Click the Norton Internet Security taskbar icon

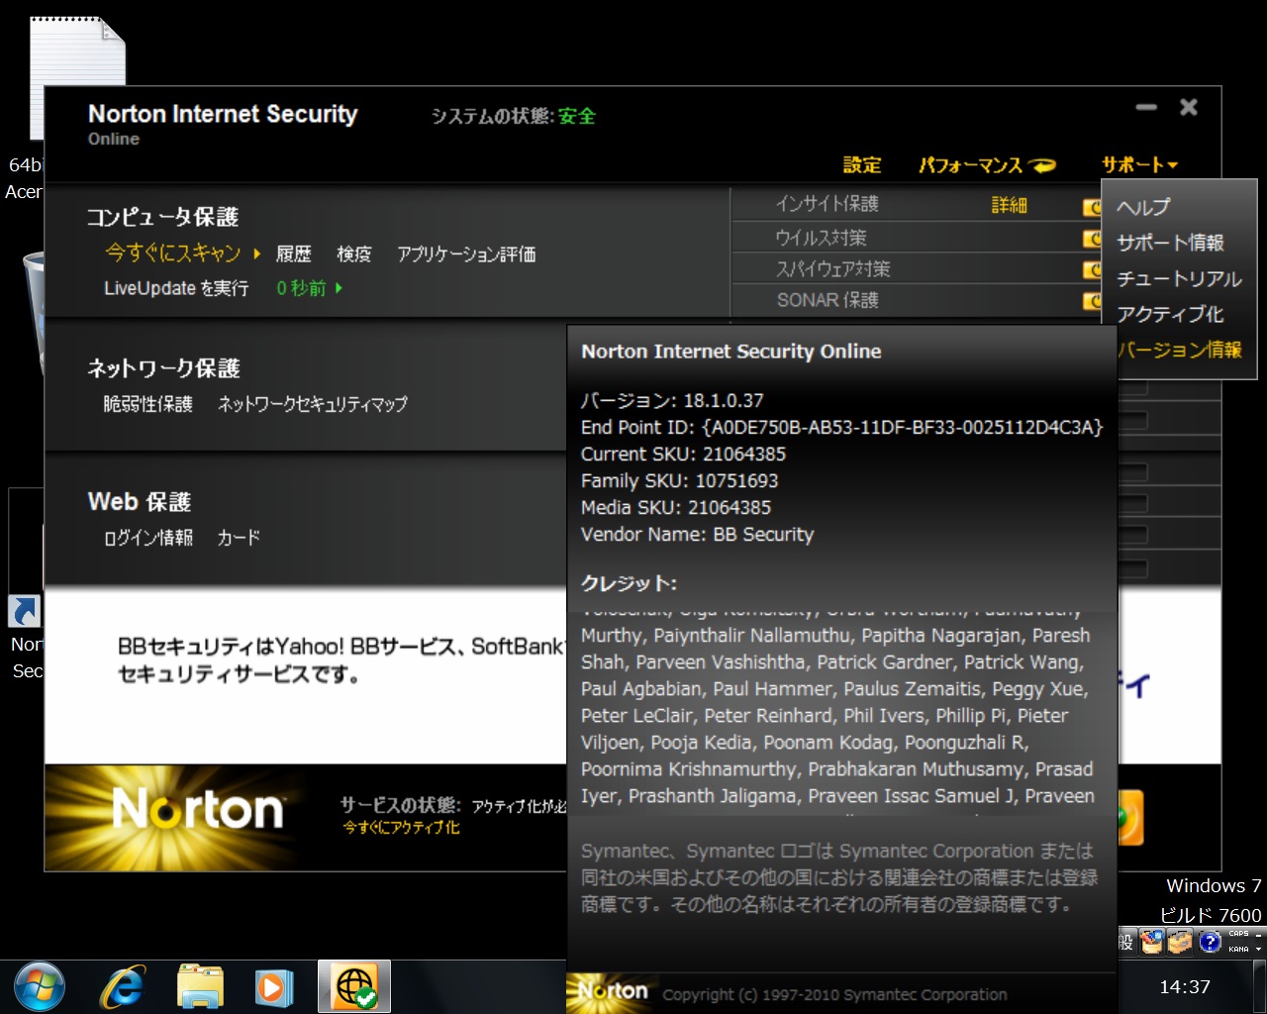pyautogui.click(x=354, y=986)
